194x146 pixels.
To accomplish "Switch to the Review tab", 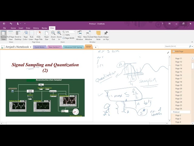I will pos(45,28).
